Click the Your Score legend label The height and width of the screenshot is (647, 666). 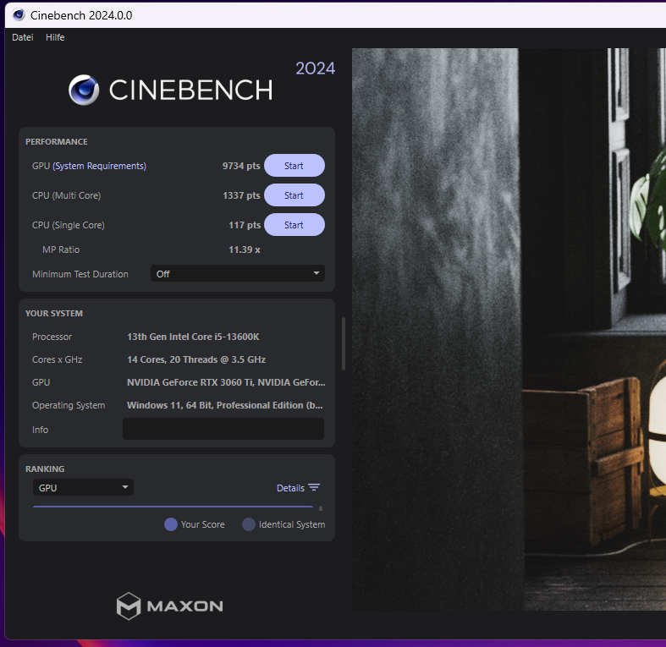click(202, 524)
